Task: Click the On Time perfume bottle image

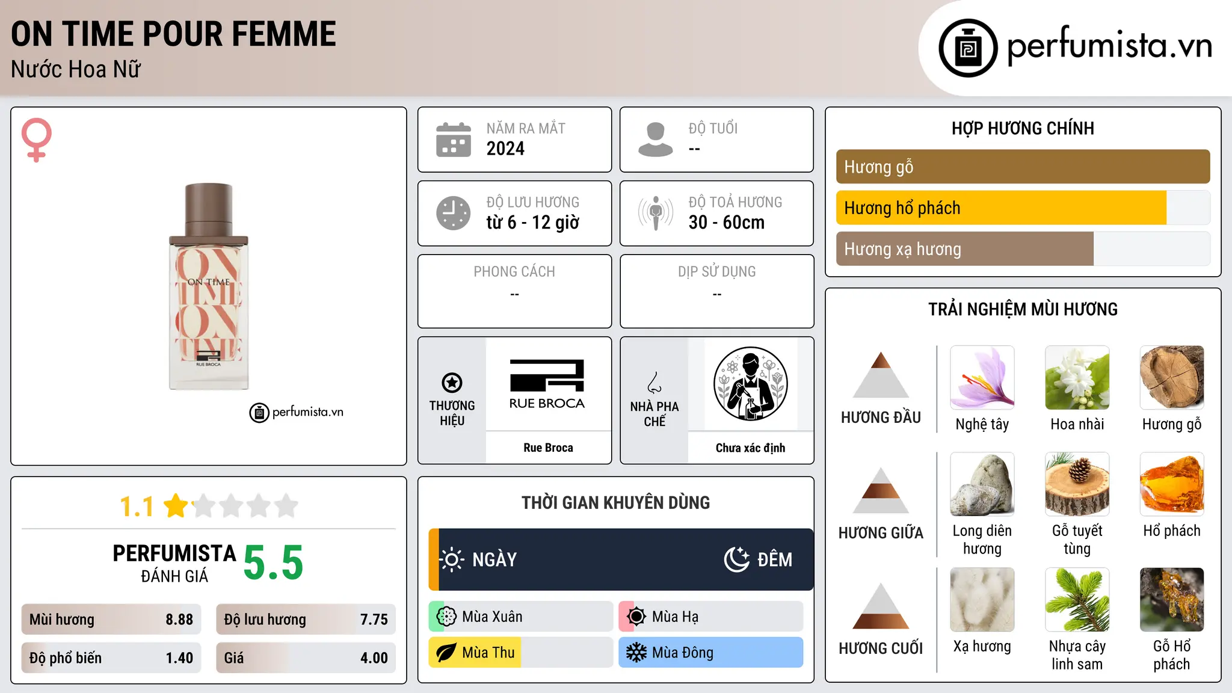Action: click(209, 286)
